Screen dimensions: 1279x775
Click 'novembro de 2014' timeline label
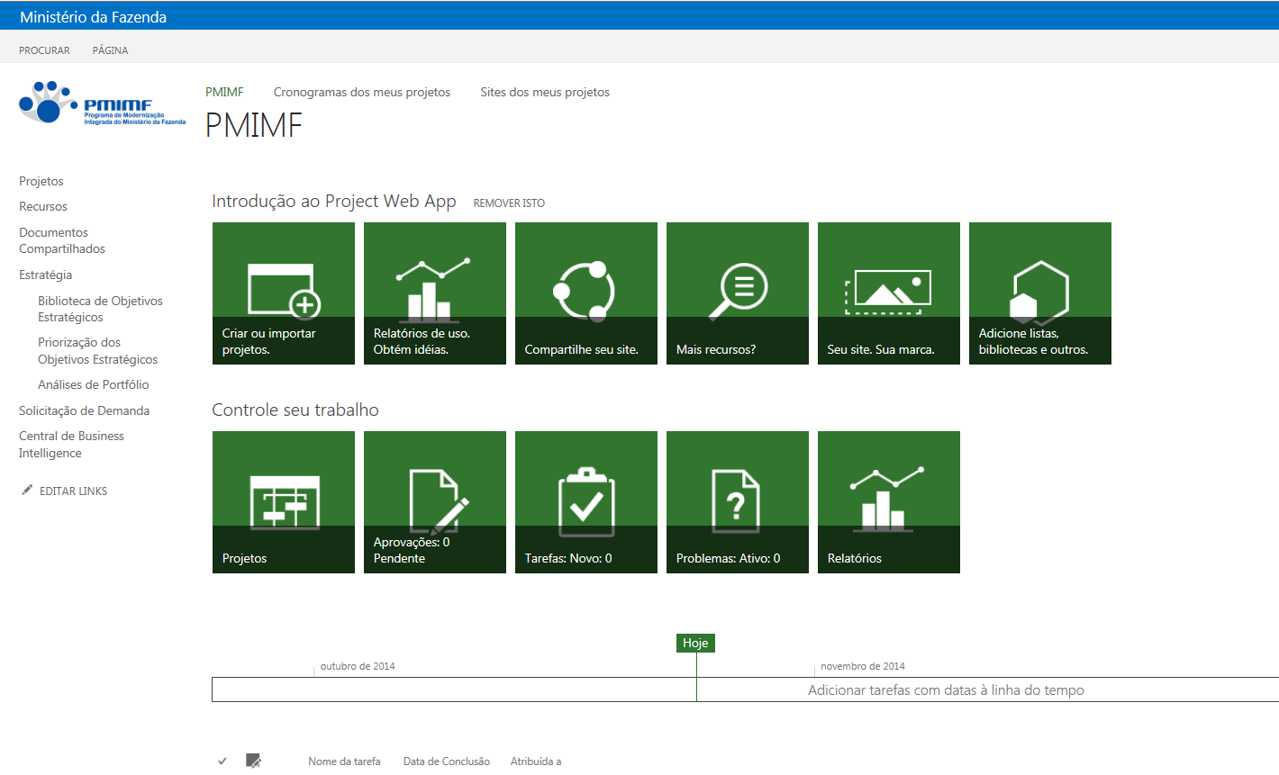(x=863, y=666)
